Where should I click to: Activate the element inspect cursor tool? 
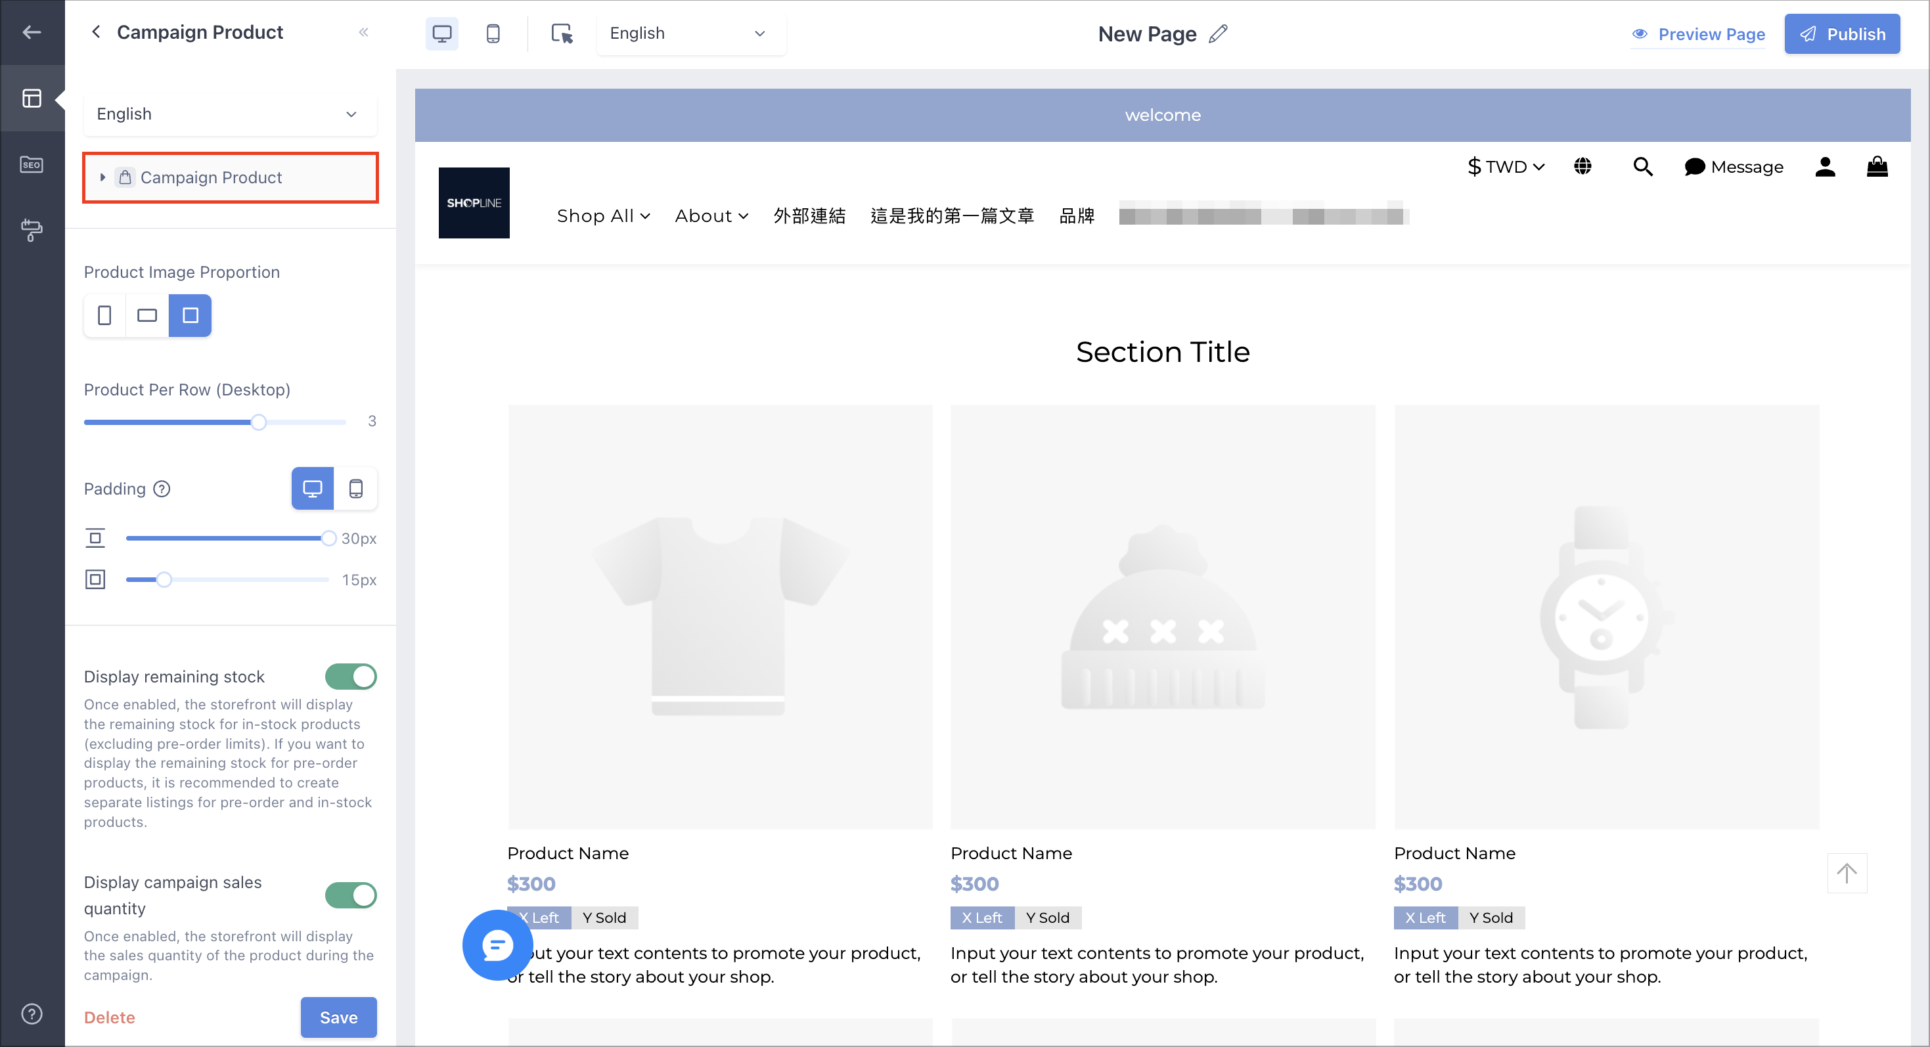561,33
